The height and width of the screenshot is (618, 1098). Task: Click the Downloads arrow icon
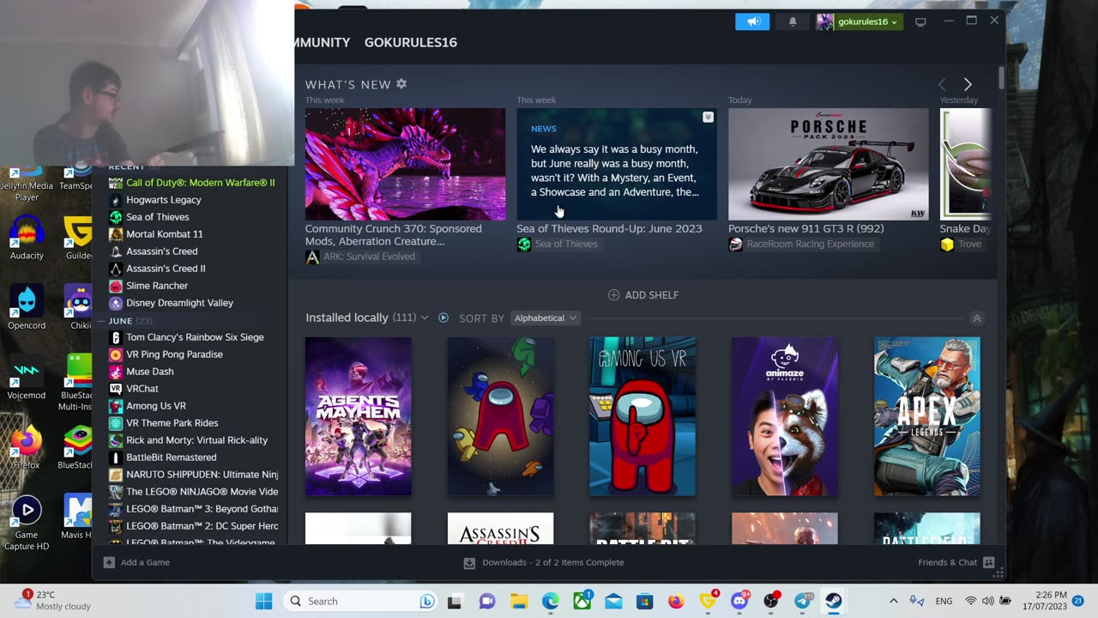[469, 563]
